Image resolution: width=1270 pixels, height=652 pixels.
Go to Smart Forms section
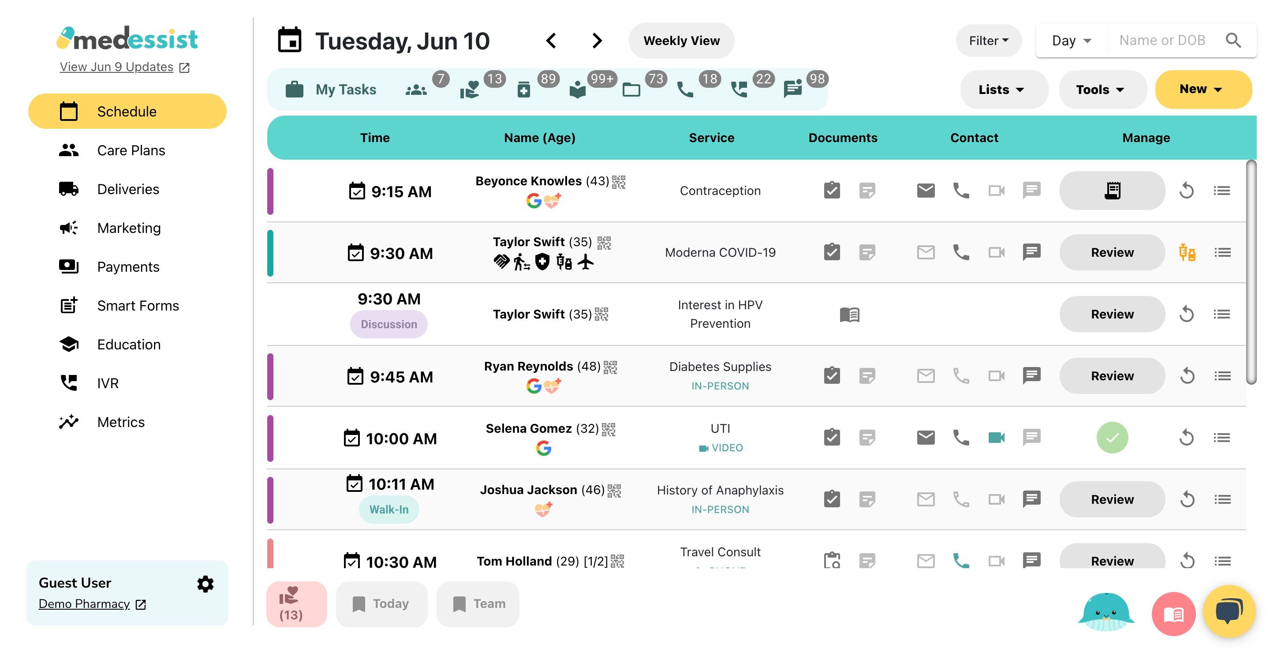138,306
